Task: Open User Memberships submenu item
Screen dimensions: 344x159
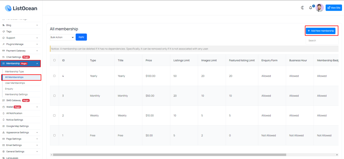Action: point(15,83)
